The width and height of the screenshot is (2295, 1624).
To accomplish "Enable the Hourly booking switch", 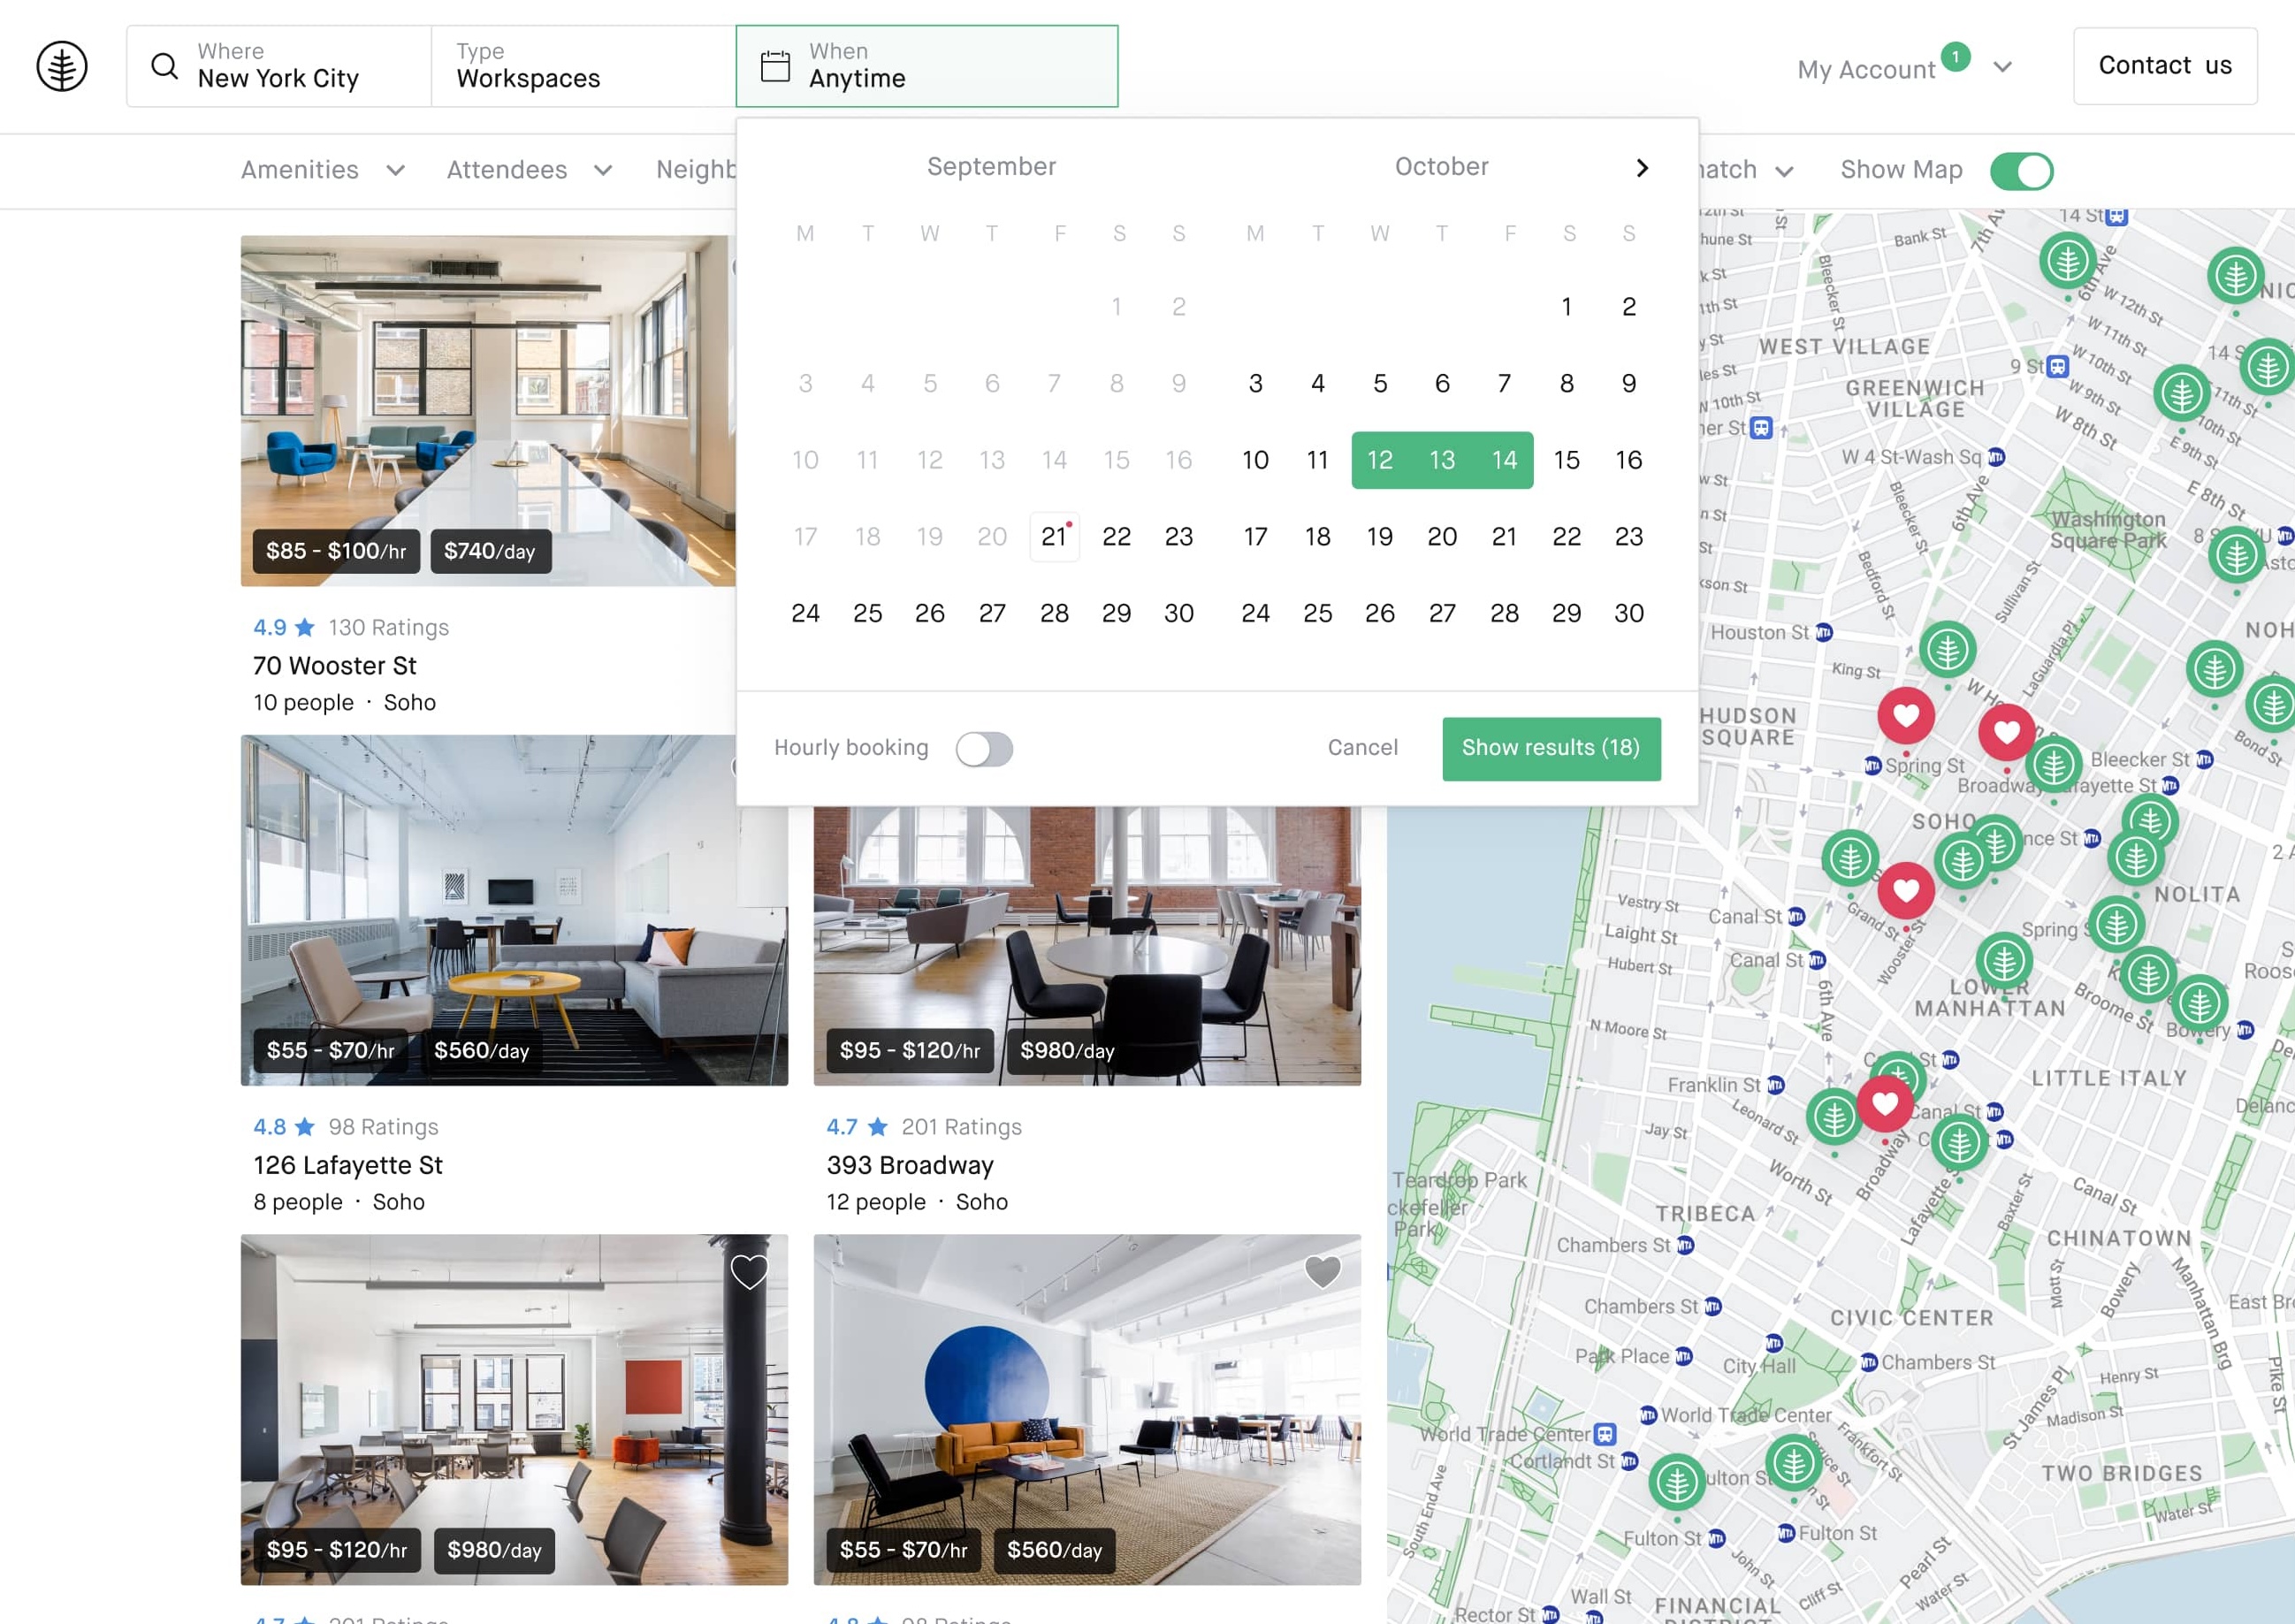I will (984, 749).
